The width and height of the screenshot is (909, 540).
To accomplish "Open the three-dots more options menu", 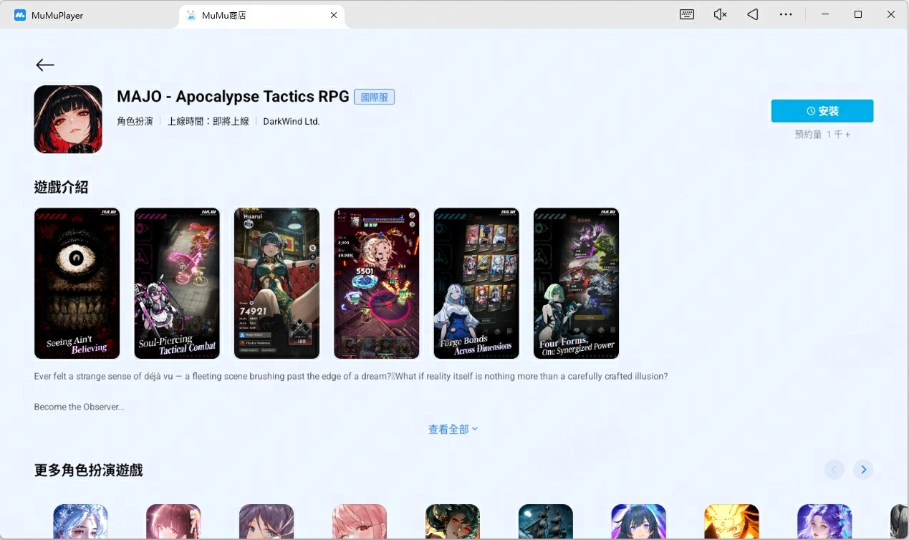I will [786, 14].
